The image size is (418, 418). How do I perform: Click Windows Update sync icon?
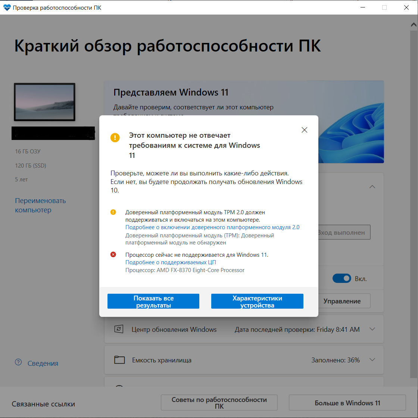(119, 329)
